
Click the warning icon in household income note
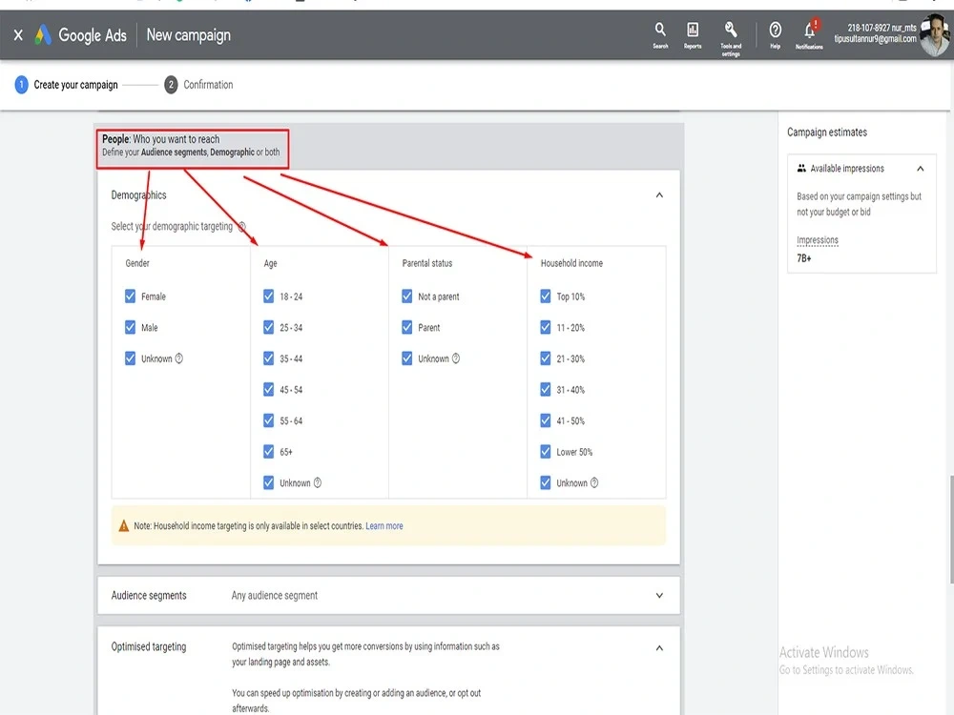[x=123, y=526]
